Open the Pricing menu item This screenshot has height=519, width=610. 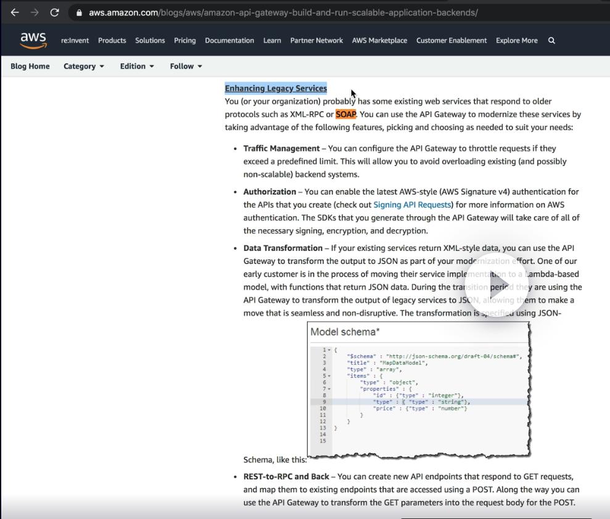click(x=185, y=41)
